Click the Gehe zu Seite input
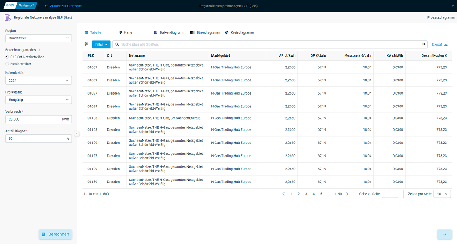This screenshot has width=457, height=244. (x=390, y=194)
